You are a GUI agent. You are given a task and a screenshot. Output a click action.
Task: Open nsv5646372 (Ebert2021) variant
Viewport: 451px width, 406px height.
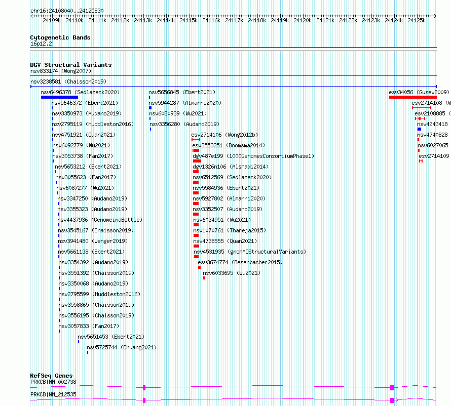[x=85, y=103]
